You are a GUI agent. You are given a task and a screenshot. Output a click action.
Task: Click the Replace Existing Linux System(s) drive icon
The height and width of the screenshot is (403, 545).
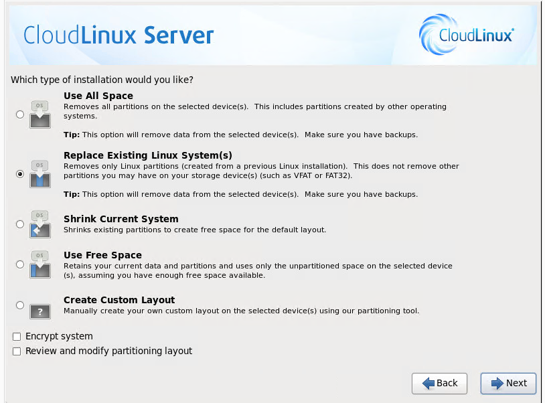[40, 174]
